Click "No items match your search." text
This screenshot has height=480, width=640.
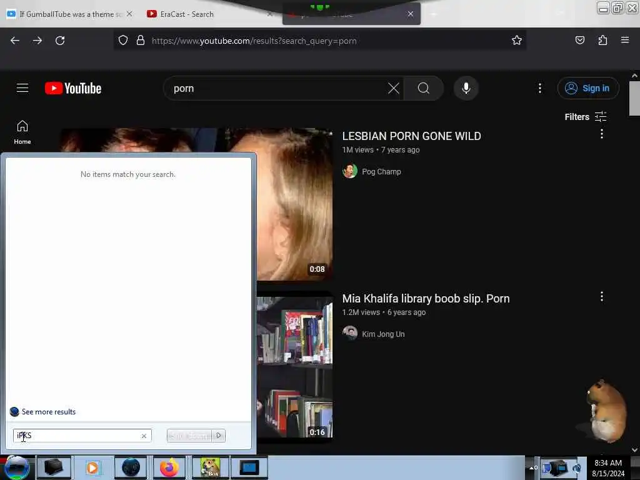point(127,174)
